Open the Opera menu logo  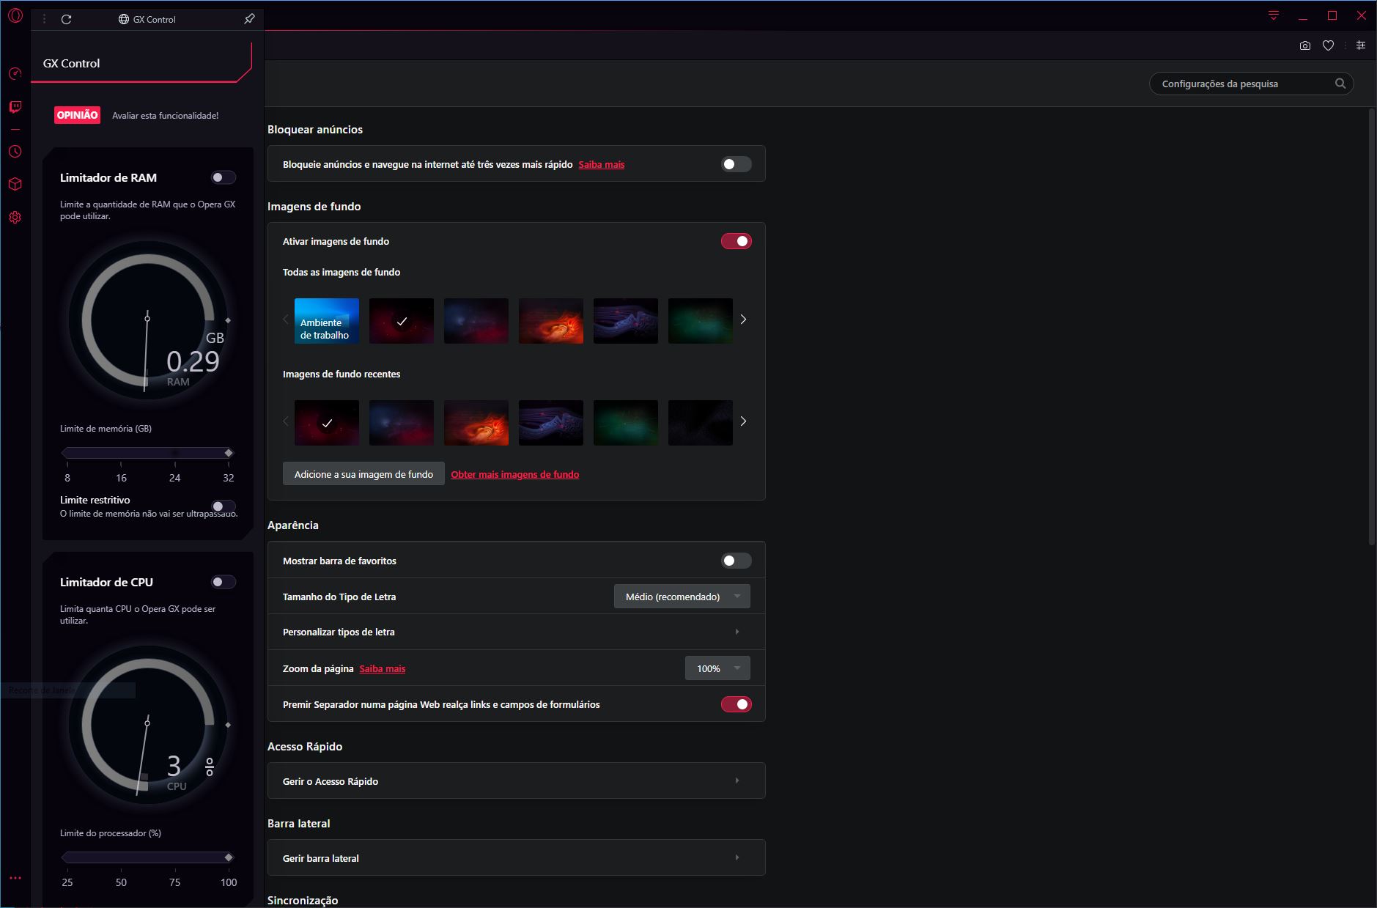(15, 16)
